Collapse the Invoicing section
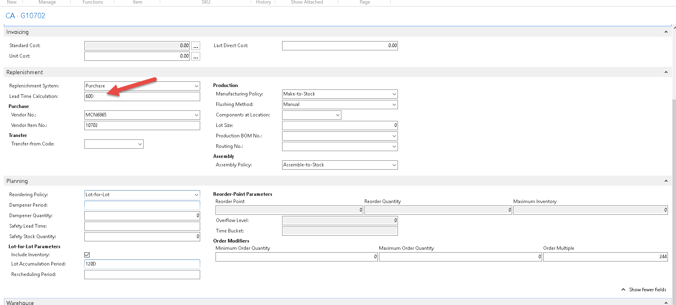The image size is (676, 305). (666, 32)
